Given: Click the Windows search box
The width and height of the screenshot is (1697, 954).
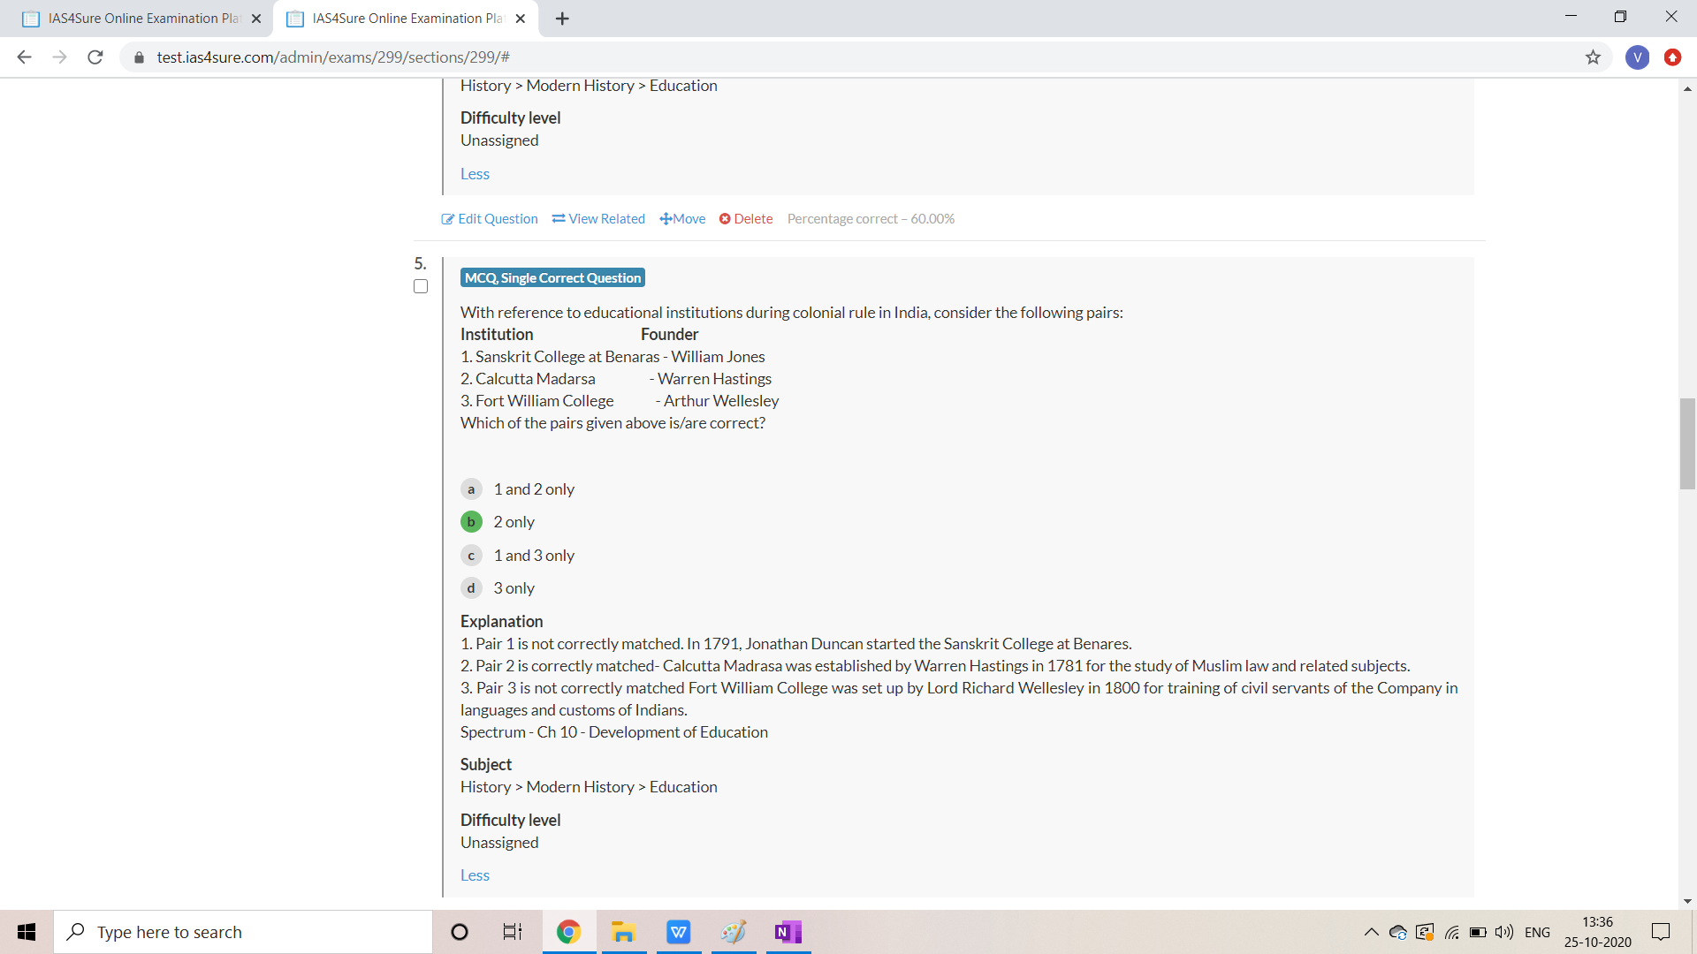Looking at the screenshot, I should coord(243,932).
